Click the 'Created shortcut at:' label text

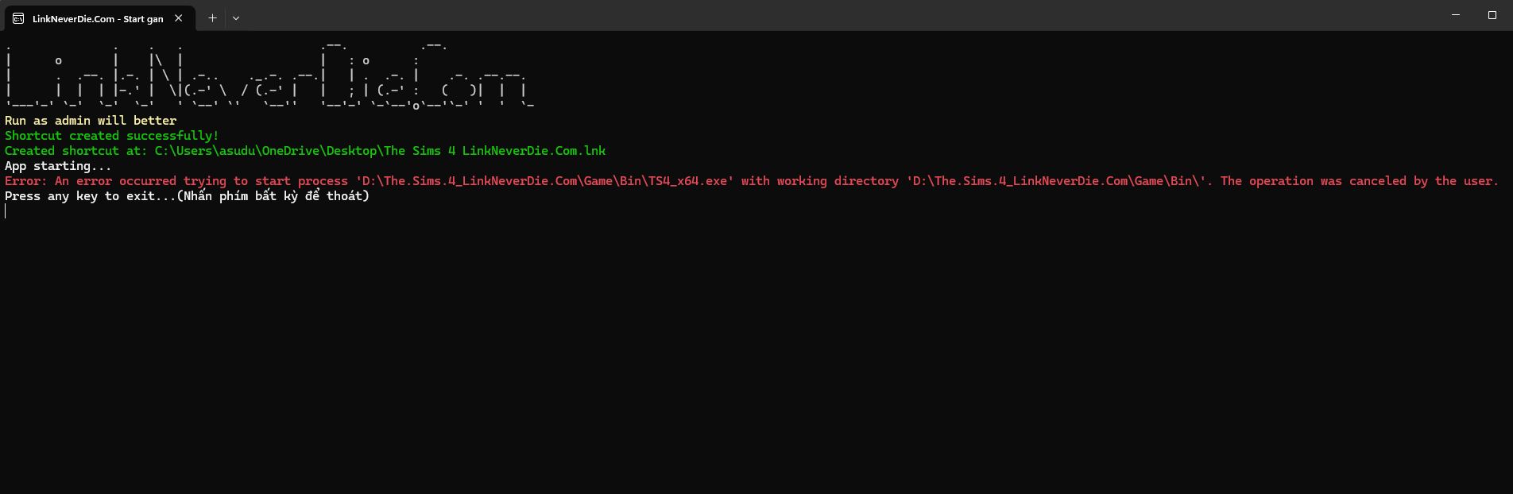click(x=76, y=151)
